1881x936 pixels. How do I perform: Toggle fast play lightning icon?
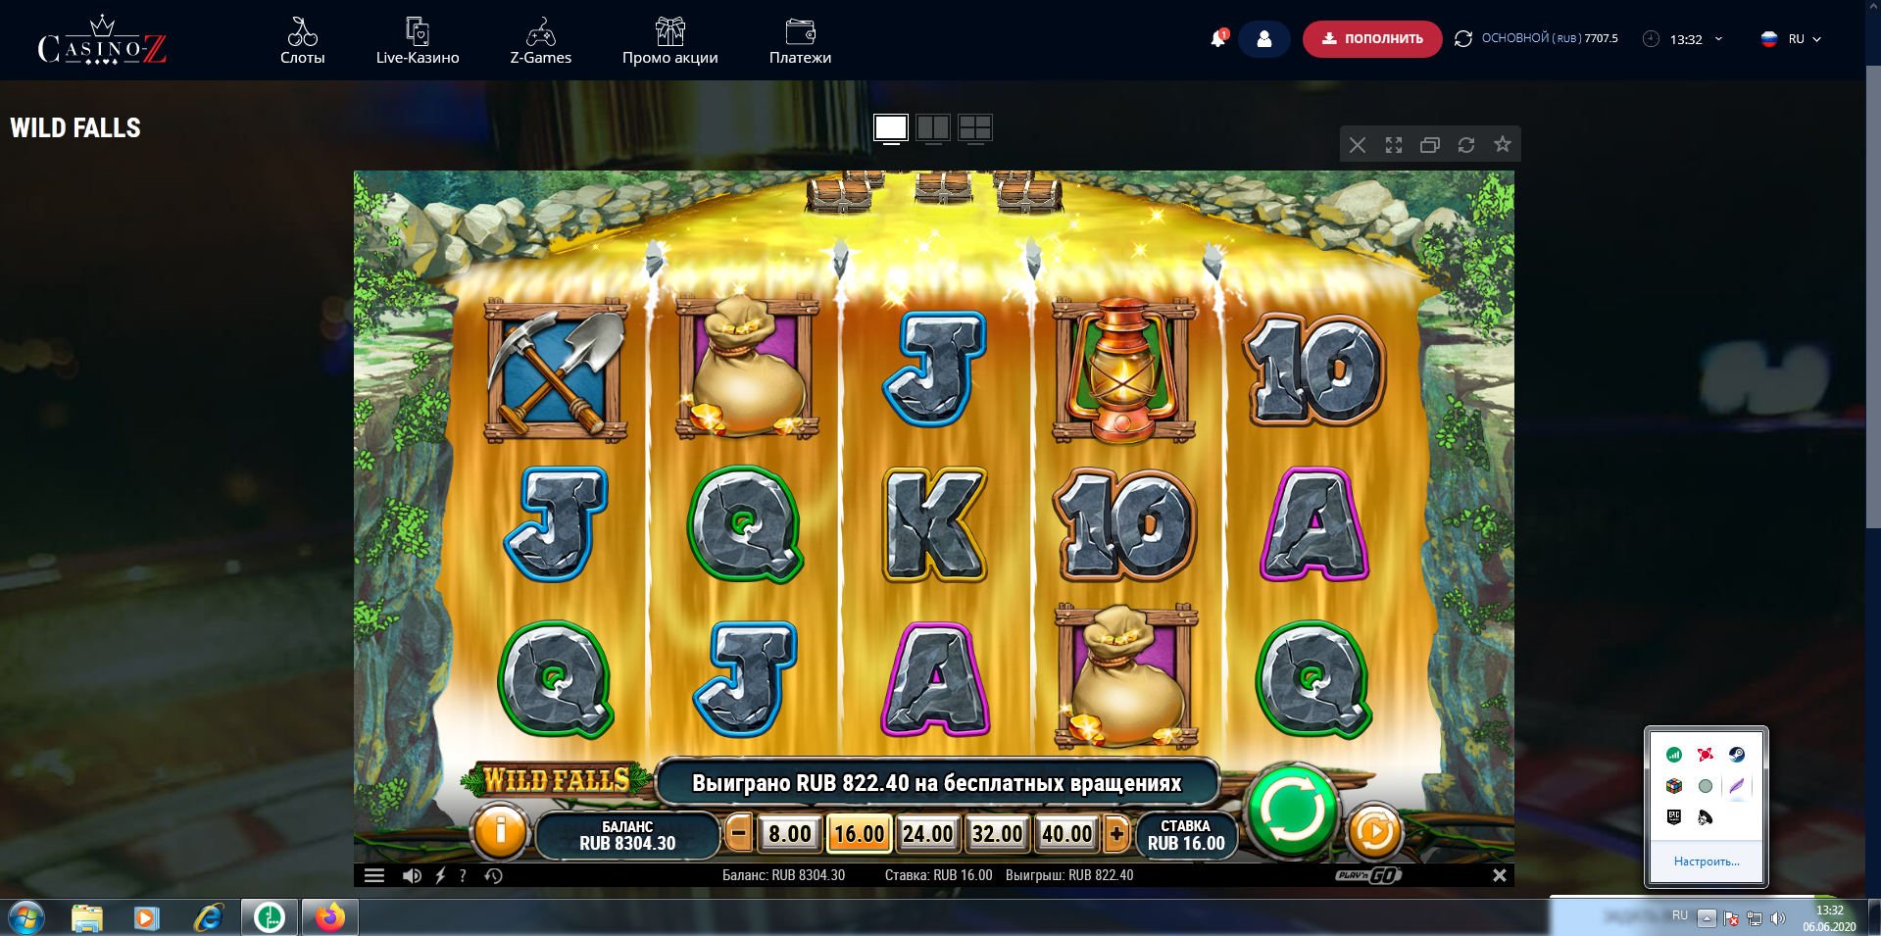click(440, 875)
